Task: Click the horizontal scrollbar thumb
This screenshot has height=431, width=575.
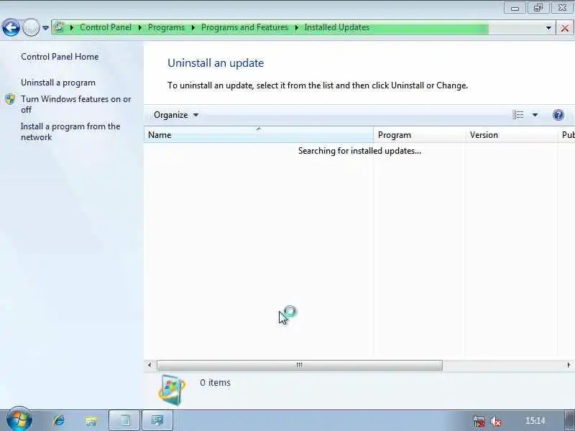Action: coord(300,365)
